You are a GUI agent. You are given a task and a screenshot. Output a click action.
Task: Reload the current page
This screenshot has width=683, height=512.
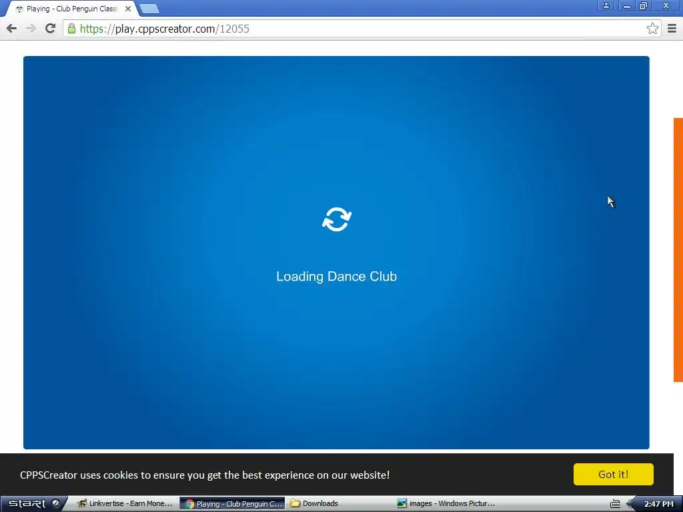tap(50, 29)
